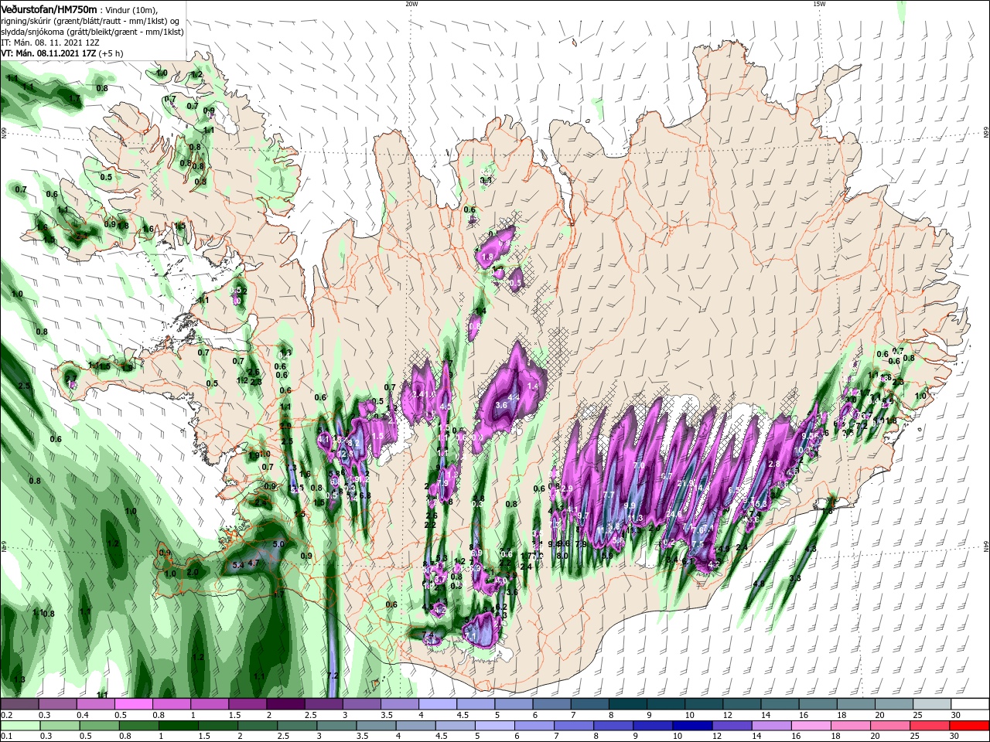Click the '3.6' snow value on map

[x=500, y=405]
